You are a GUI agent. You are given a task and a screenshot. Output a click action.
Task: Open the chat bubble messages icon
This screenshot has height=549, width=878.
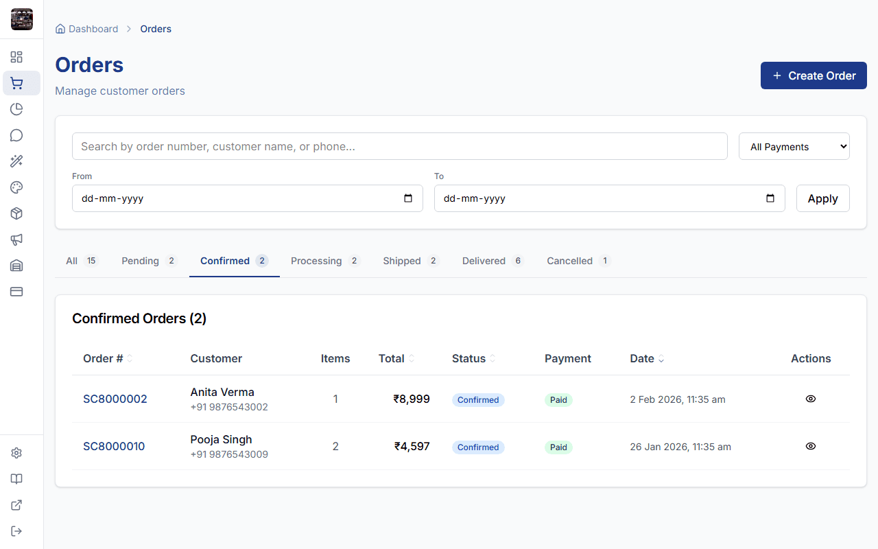[16, 135]
